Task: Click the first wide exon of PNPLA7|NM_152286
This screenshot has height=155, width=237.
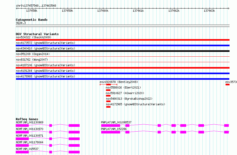Action: [x=111, y=132]
